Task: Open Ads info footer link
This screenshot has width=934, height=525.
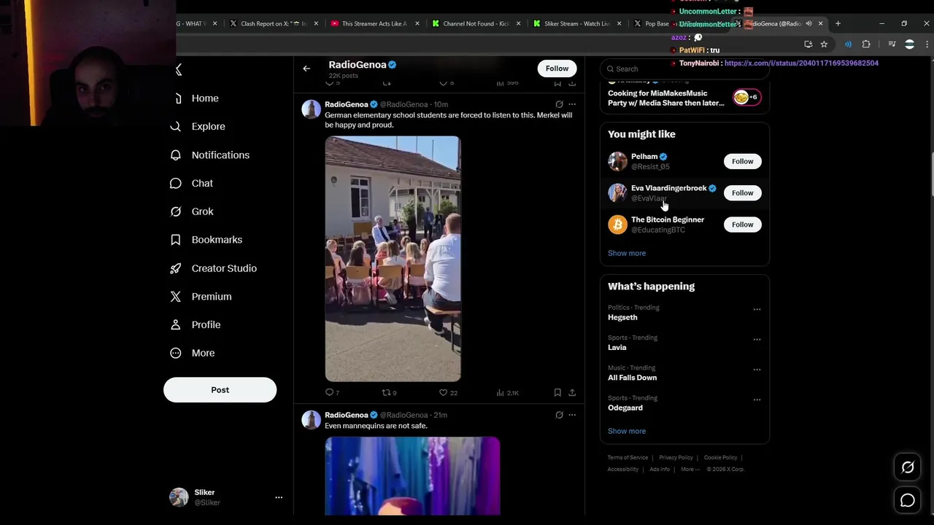Action: point(660,470)
